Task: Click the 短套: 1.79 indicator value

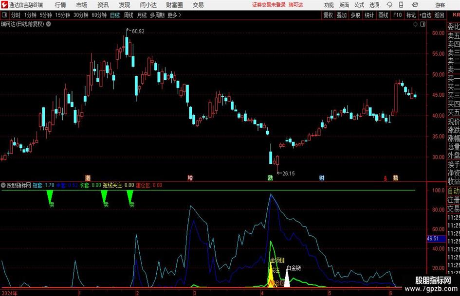Action: pyautogui.click(x=43, y=185)
